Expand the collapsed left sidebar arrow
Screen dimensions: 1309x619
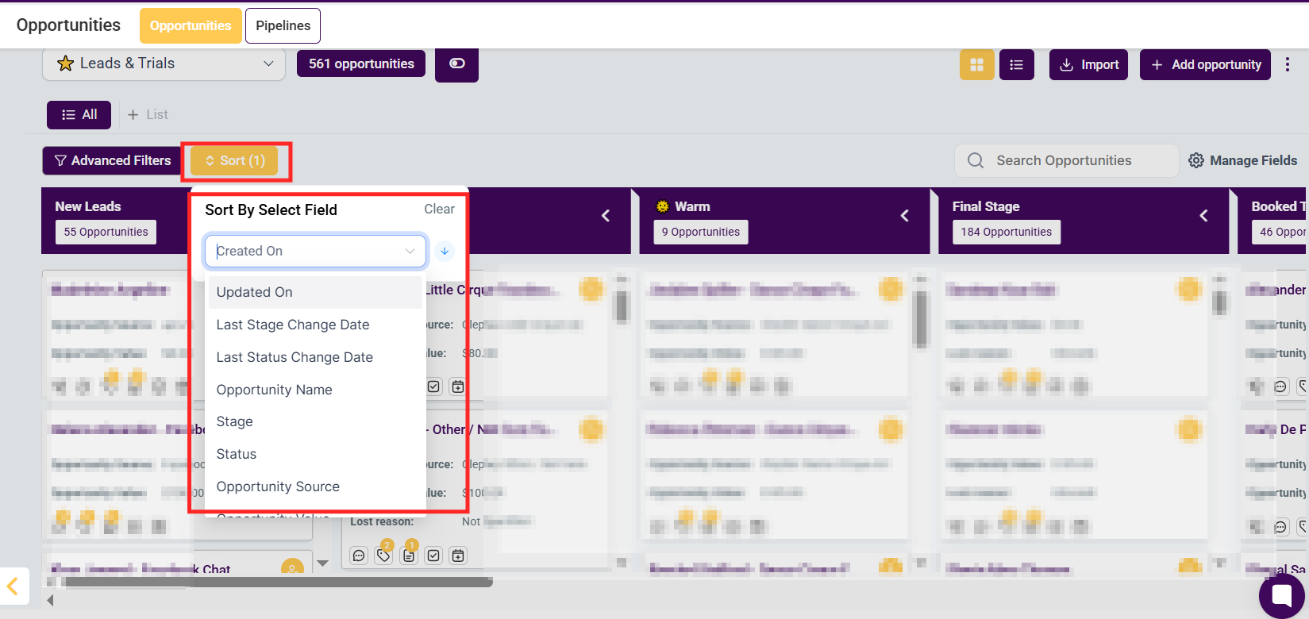(13, 586)
